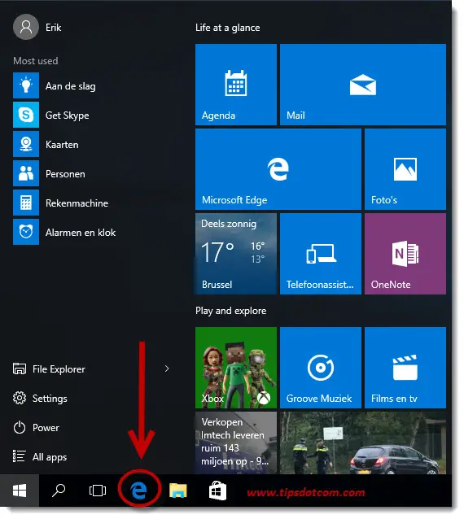Click the Erik user account
The width and height of the screenshot is (464, 519).
[x=37, y=27]
